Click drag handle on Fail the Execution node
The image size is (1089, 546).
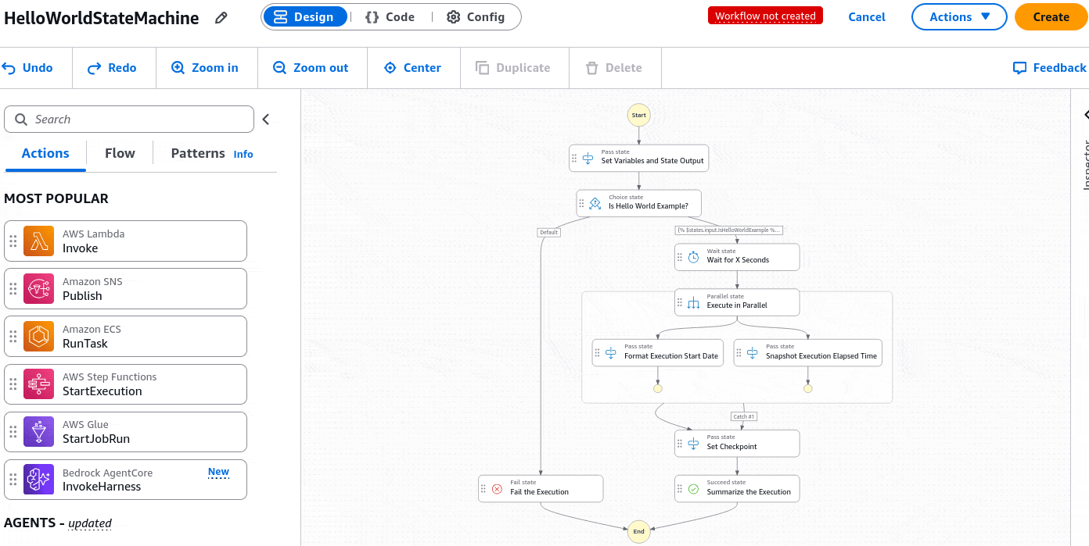coord(483,489)
